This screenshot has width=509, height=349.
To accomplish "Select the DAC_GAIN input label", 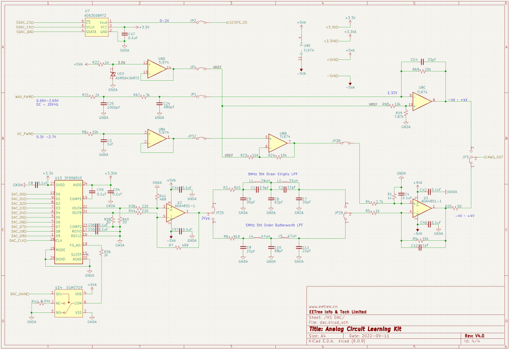I will 19,294.
